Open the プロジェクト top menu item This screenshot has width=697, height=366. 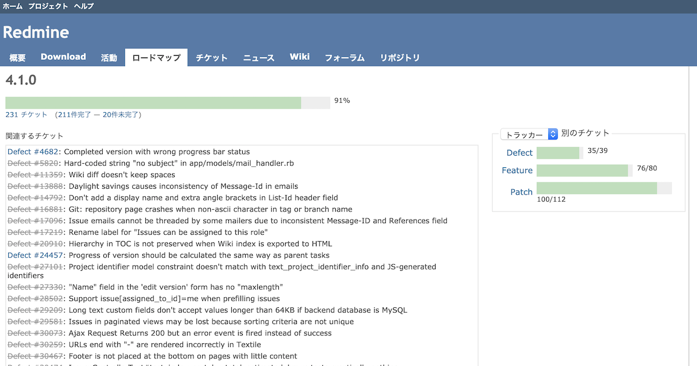48,6
